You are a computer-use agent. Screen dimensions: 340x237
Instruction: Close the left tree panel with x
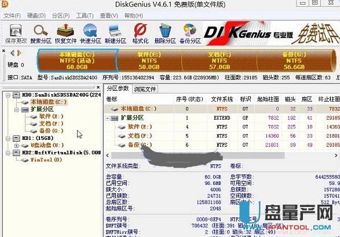pyautogui.click(x=98, y=87)
